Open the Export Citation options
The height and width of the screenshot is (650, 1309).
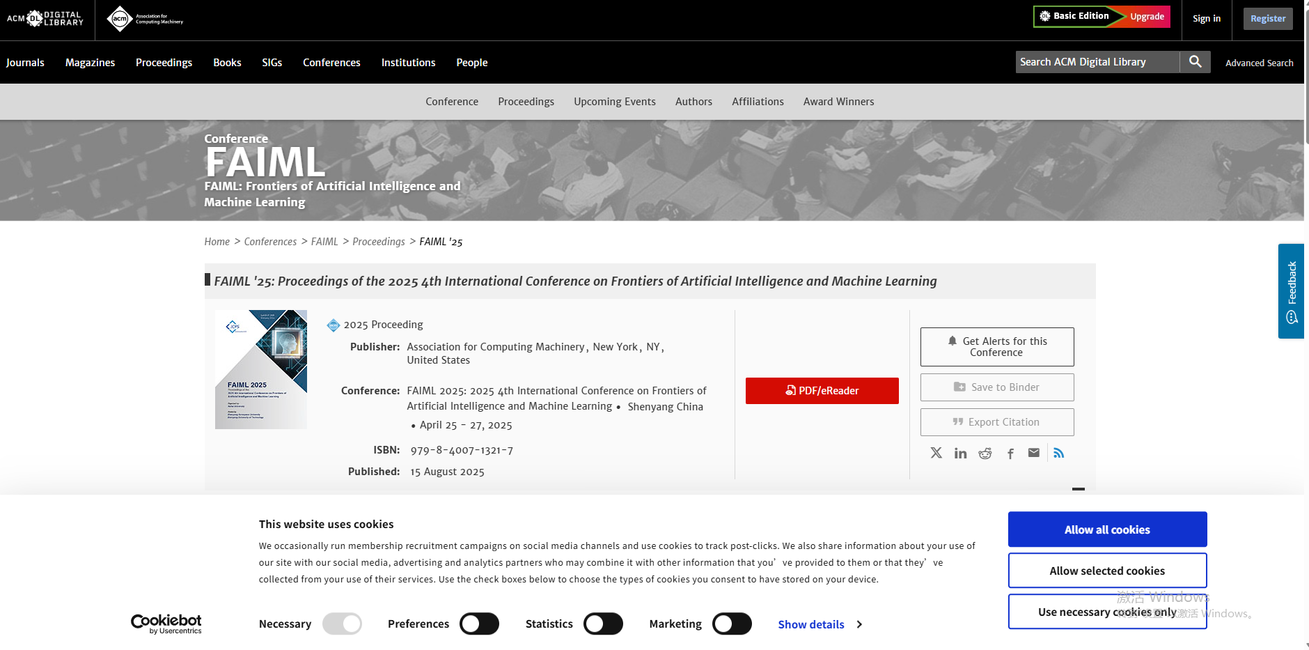(996, 422)
